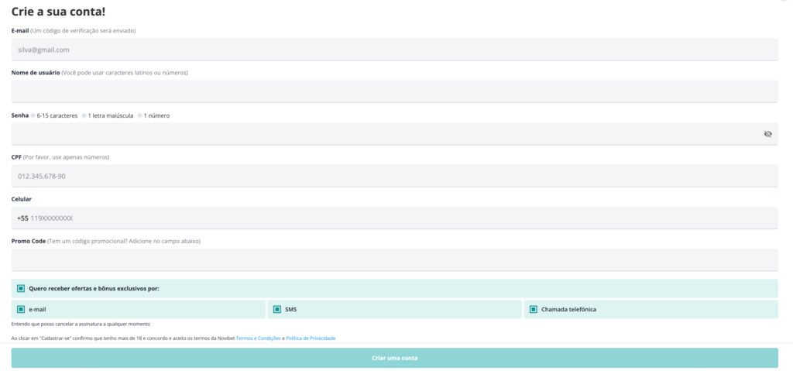
Task: Focus the Promo Code input field
Action: (394, 259)
